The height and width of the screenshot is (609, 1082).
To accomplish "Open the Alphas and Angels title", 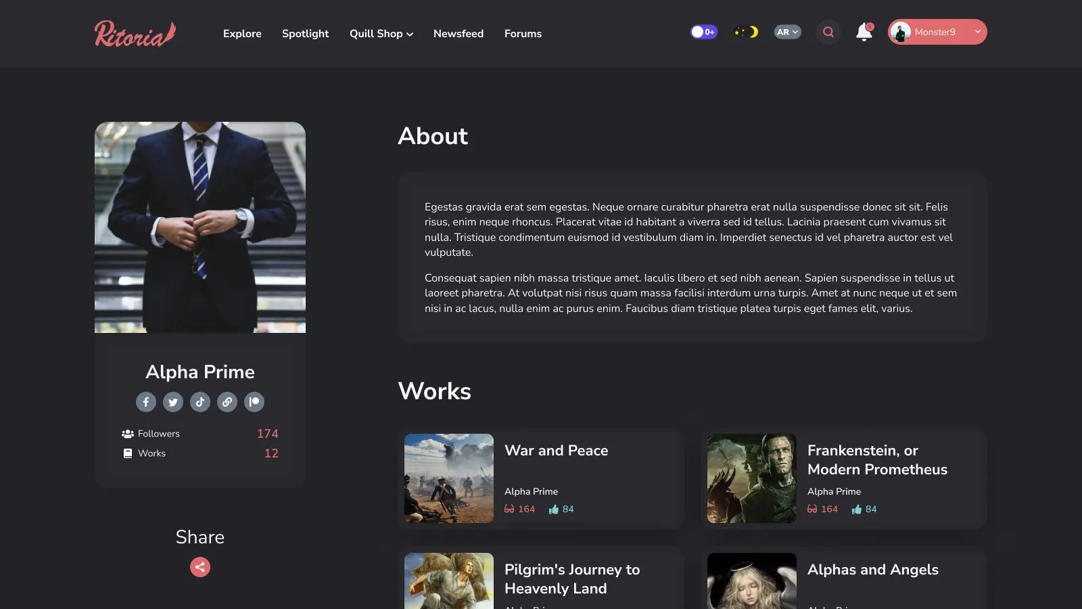I will (873, 570).
